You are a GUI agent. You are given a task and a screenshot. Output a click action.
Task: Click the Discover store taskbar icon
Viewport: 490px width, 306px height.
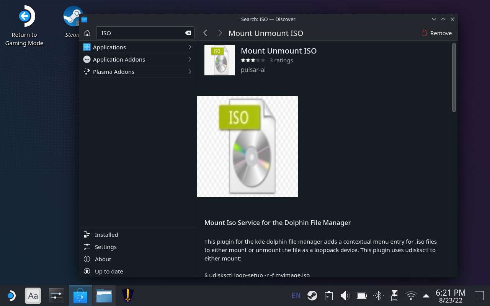80,296
